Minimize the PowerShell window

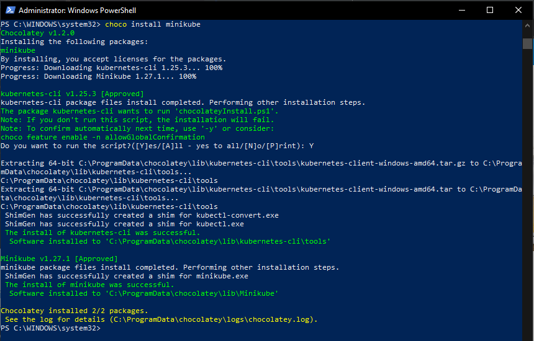click(462, 10)
